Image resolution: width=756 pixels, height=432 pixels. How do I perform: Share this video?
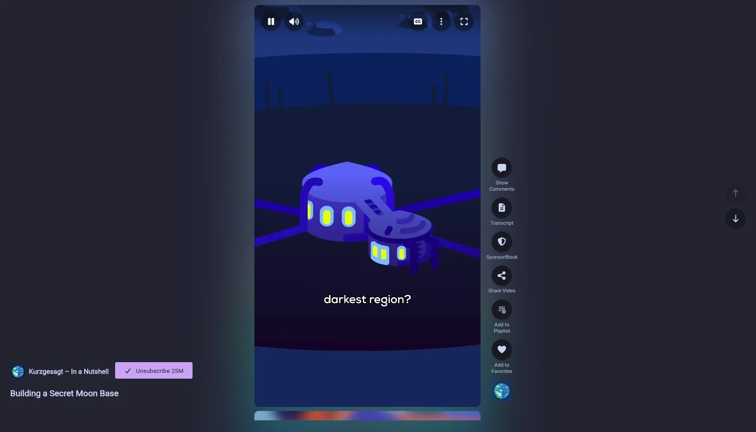(502, 276)
